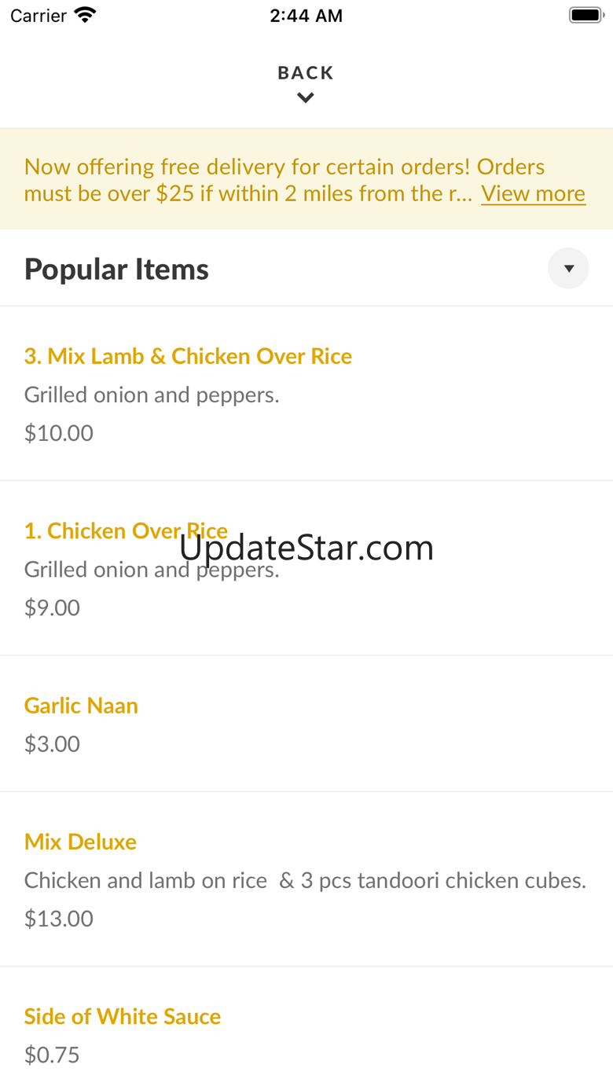Click the $3.00 Garlic Naan price
613x1090 pixels.
pyautogui.click(x=52, y=743)
